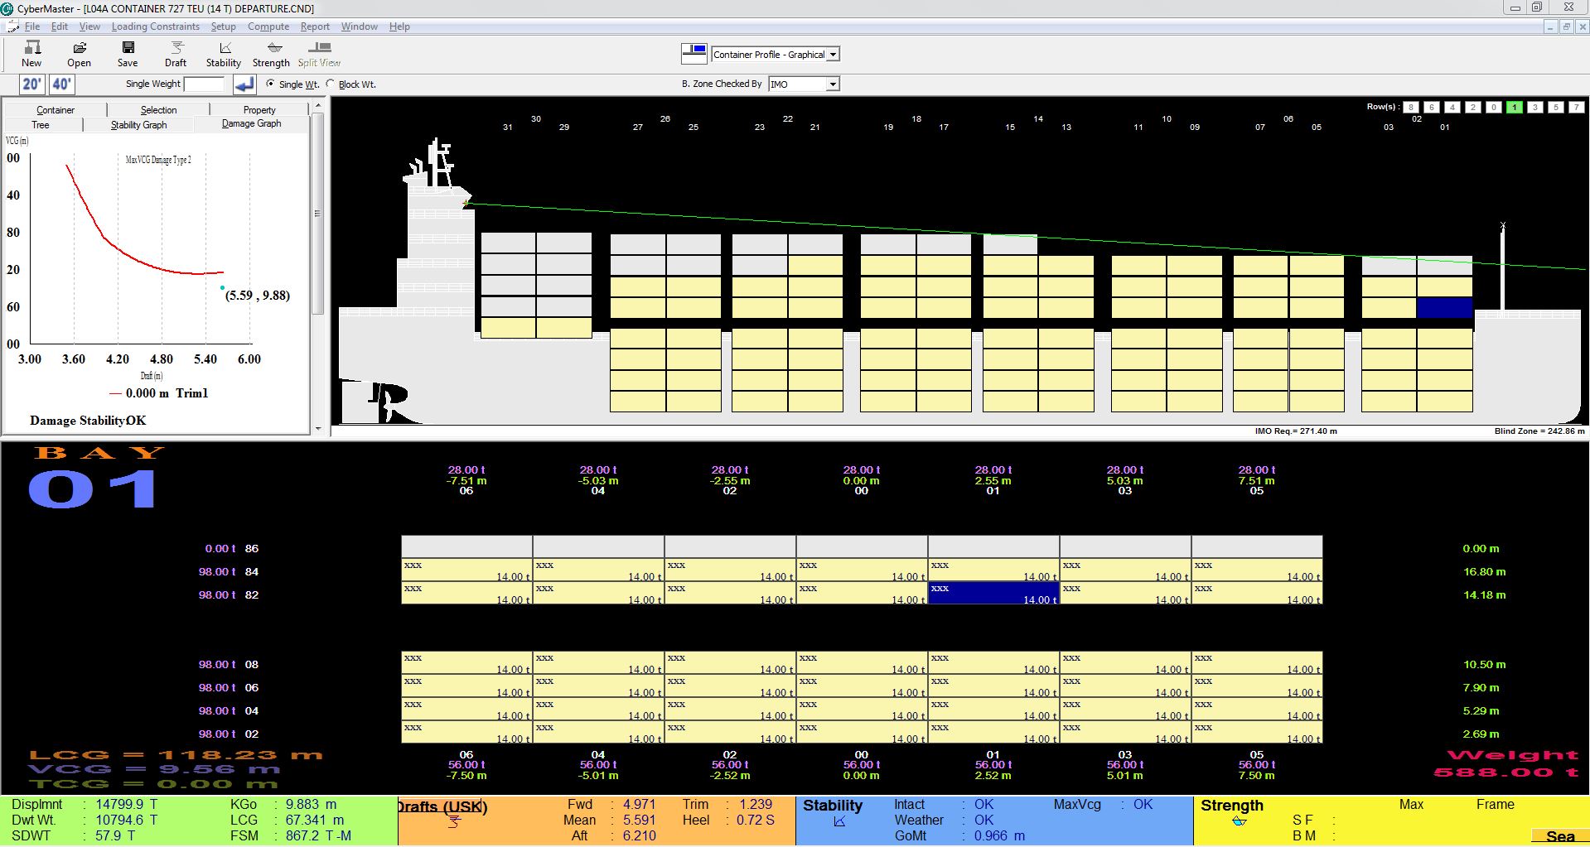Select tier 08 container in row 05

click(x=1257, y=662)
